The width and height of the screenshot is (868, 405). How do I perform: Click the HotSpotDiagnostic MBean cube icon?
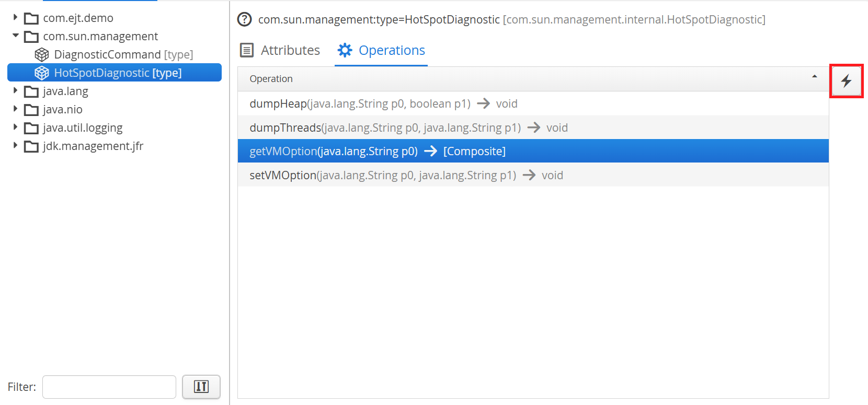tap(42, 73)
